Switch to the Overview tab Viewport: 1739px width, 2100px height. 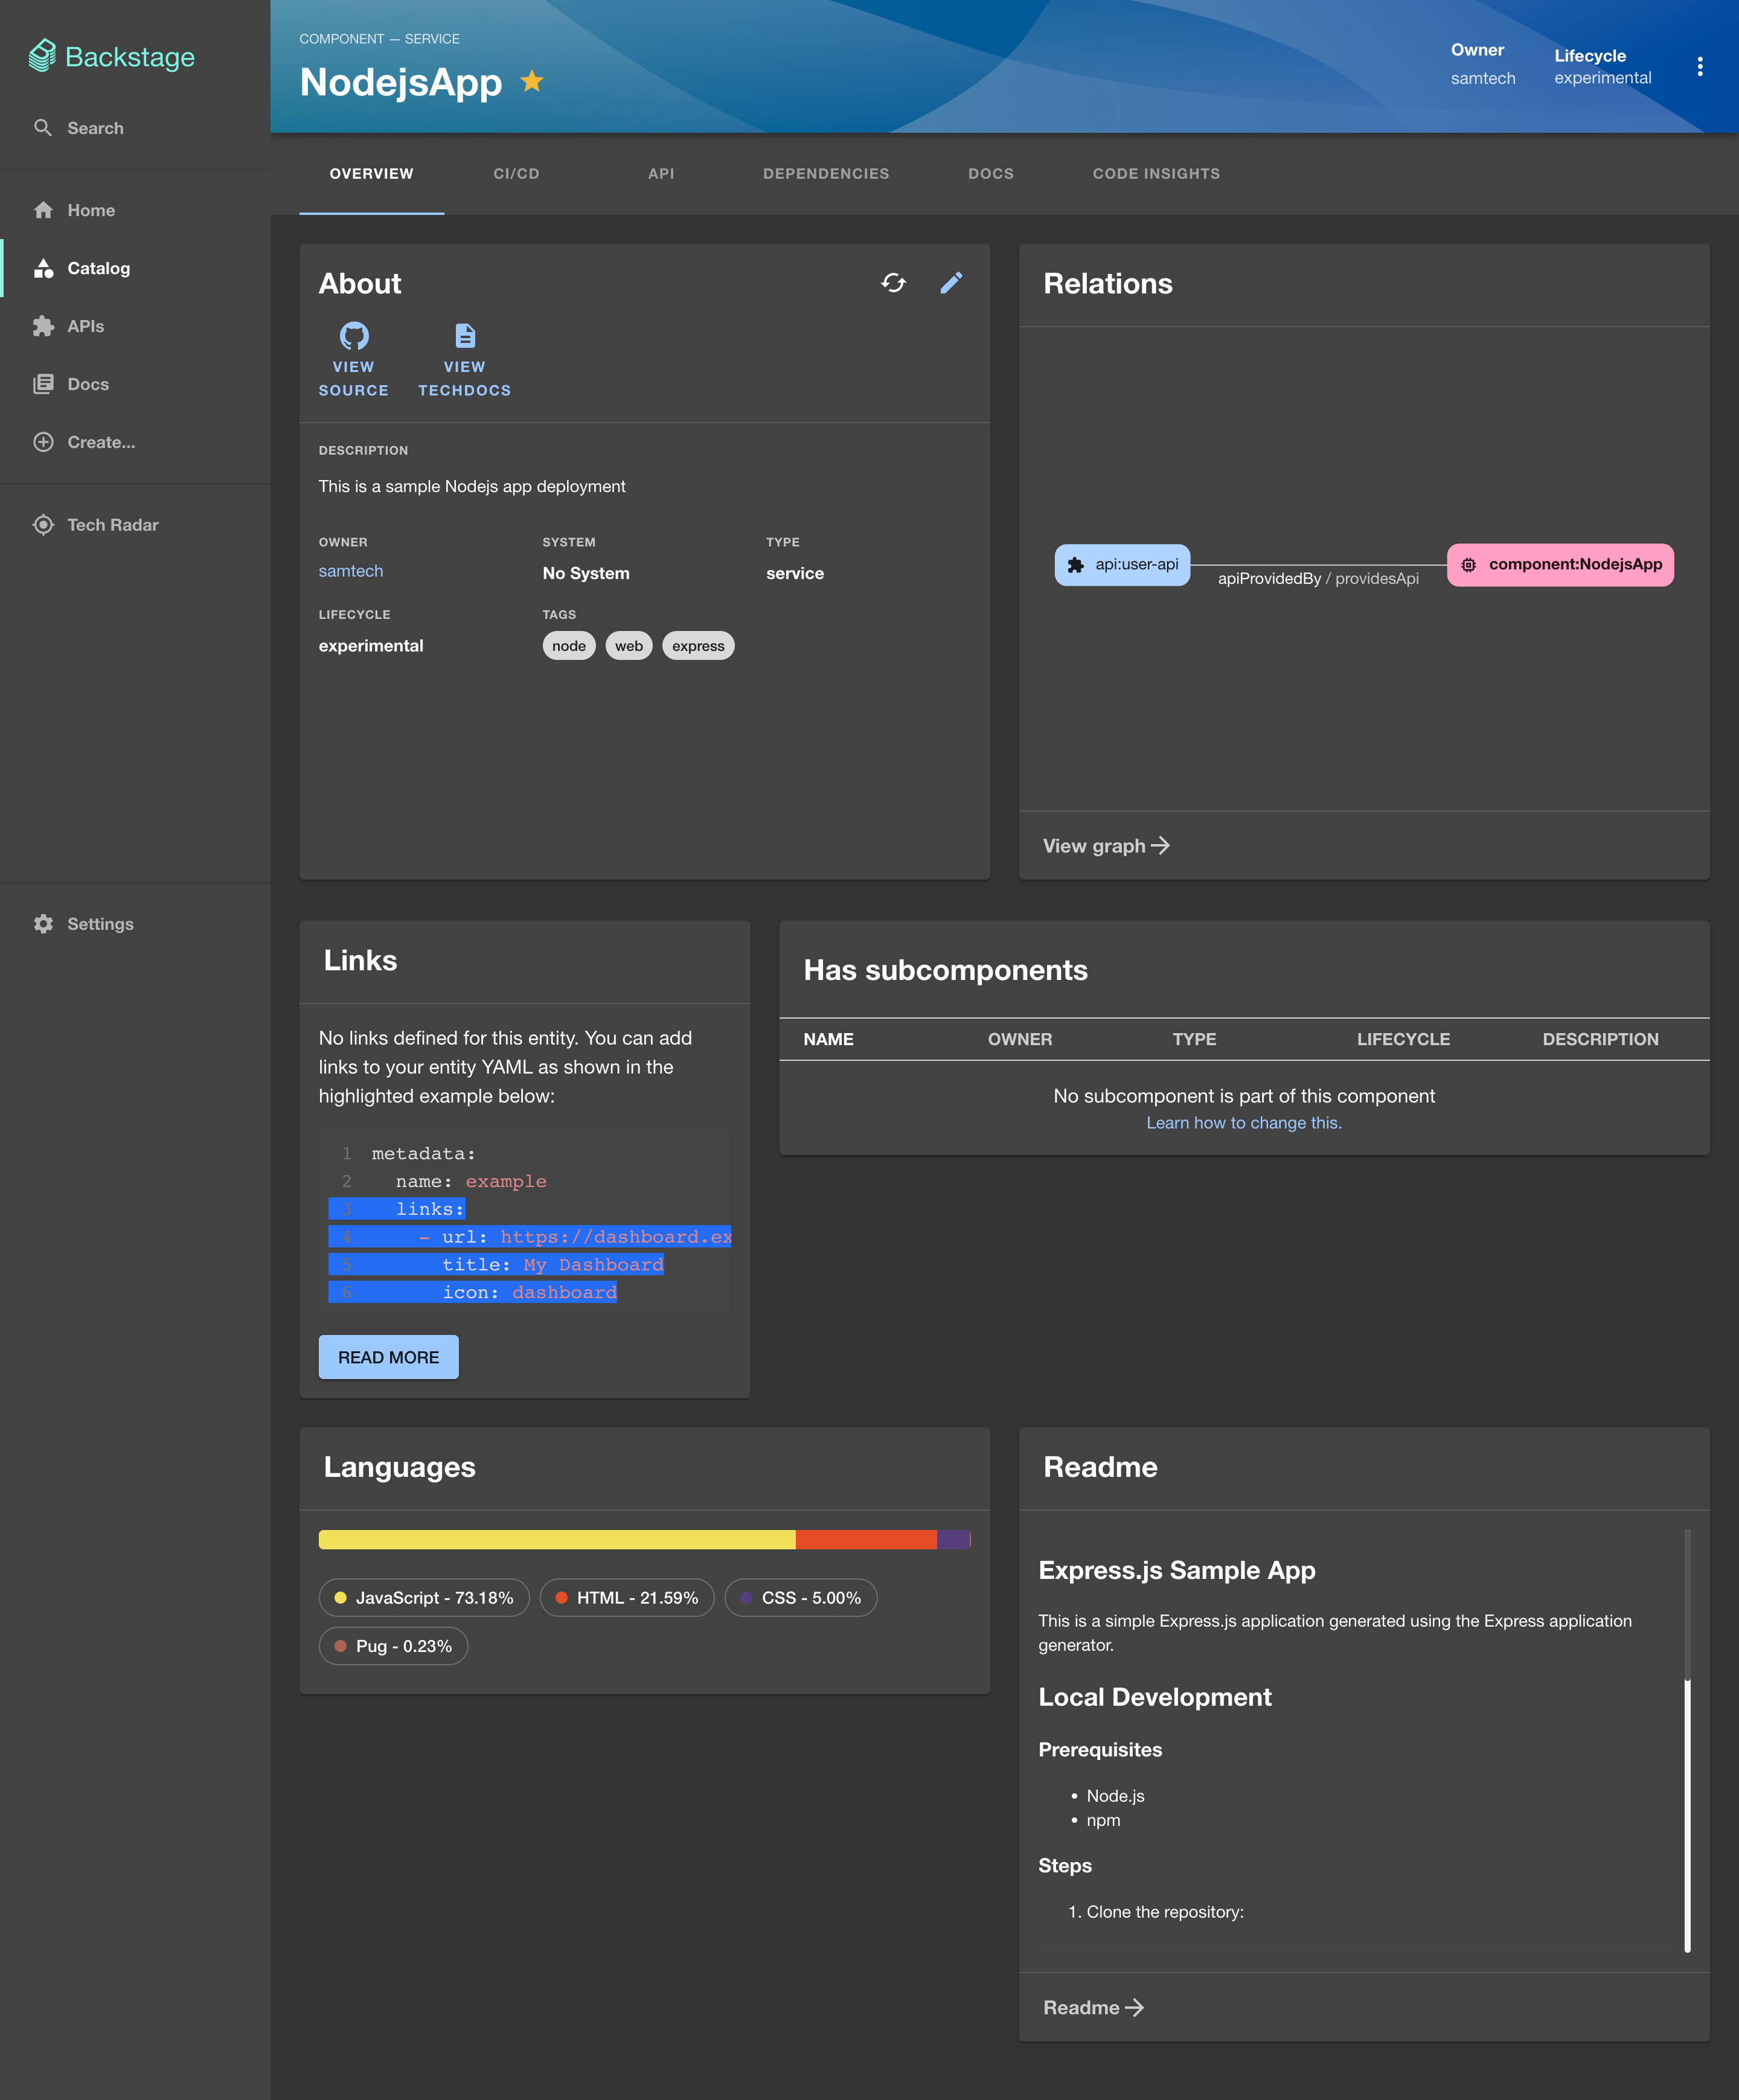click(x=372, y=174)
